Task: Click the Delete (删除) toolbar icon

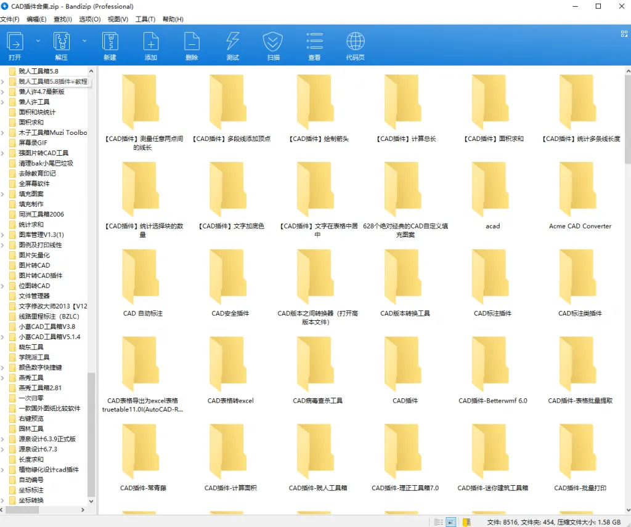Action: (x=192, y=42)
